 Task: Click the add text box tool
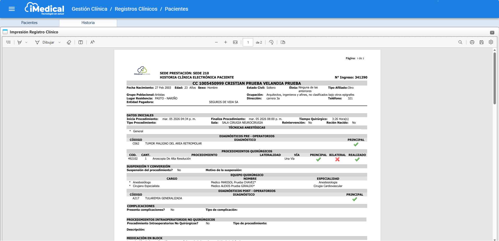[x=81, y=42]
